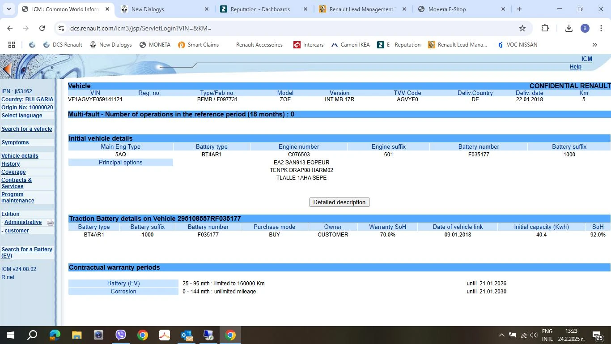Open the VOC NISSAN bookmark
Image resolution: width=611 pixels, height=344 pixels.
[x=517, y=45]
